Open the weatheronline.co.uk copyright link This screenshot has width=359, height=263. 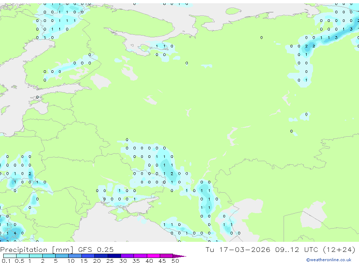tap(328, 260)
